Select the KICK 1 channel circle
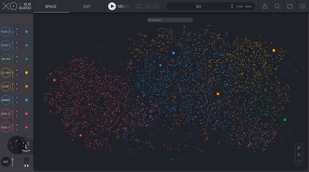 point(6,127)
